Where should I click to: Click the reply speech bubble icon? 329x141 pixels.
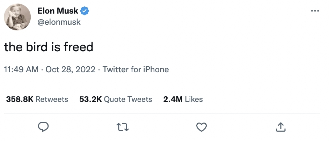tap(43, 128)
